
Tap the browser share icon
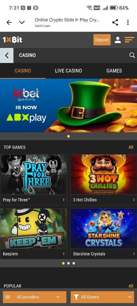(x=115, y=23)
